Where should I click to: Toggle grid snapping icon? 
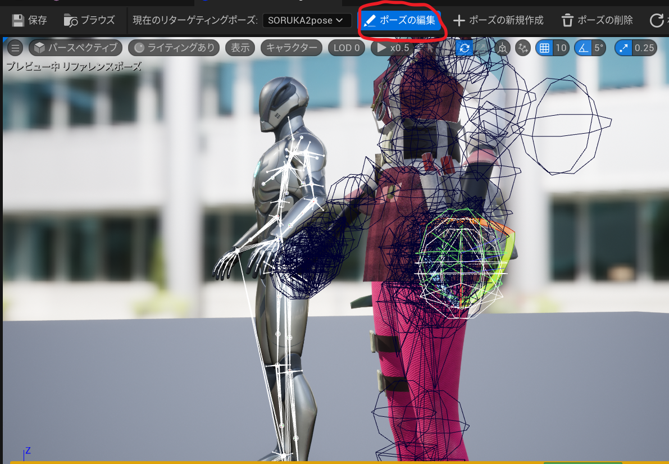(x=544, y=48)
